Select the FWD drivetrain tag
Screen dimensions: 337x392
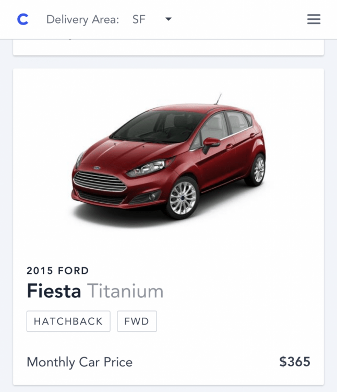[x=137, y=321]
